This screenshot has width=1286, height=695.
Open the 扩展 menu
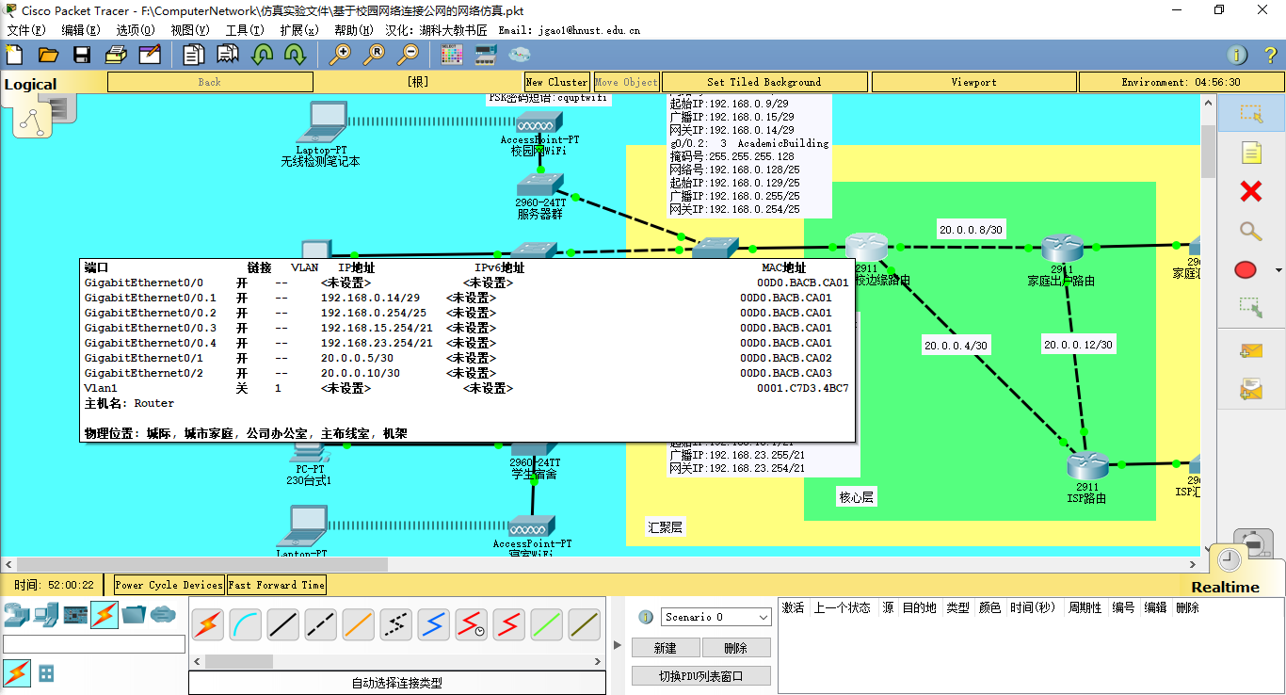(x=299, y=30)
